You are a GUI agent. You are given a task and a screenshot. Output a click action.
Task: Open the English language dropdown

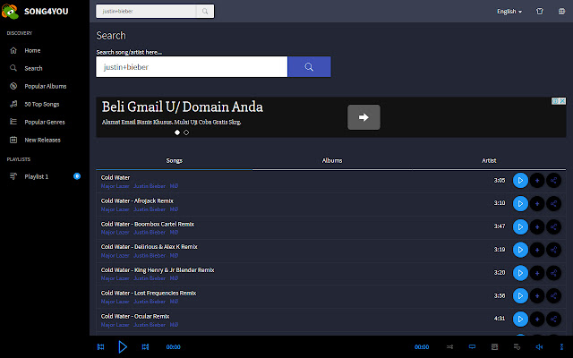click(x=509, y=12)
